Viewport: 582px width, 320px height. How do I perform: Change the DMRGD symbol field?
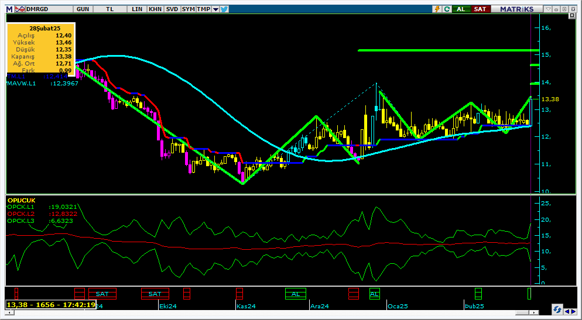point(49,9)
